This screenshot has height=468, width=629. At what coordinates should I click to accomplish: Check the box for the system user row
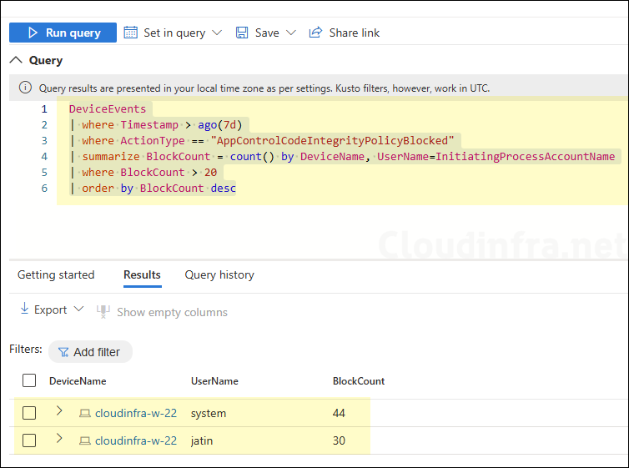[29, 413]
